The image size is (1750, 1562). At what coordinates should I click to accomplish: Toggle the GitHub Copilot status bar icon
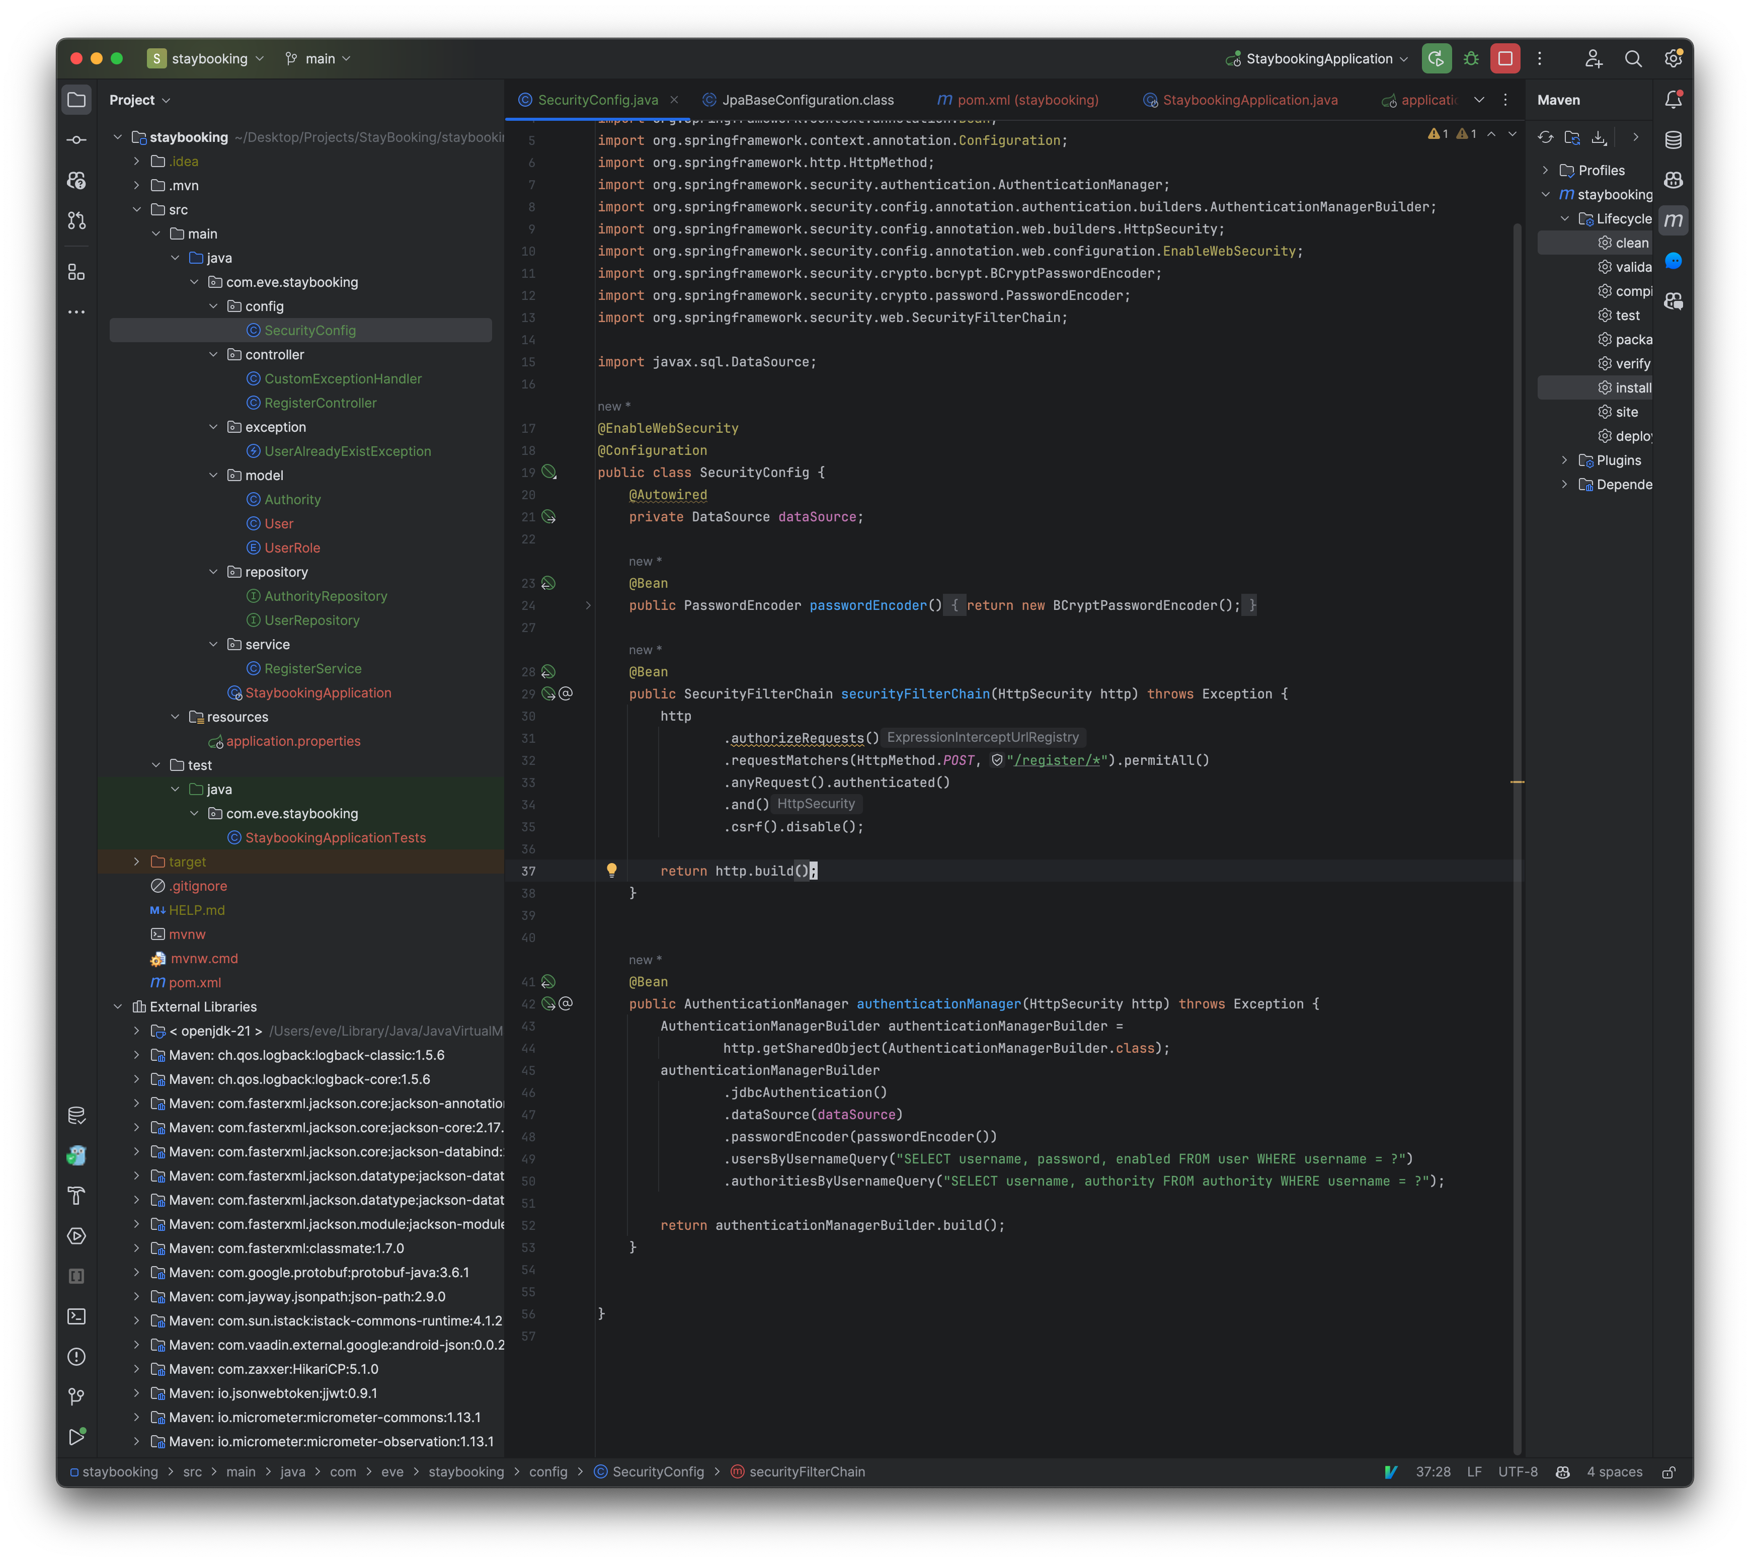(x=1563, y=1471)
